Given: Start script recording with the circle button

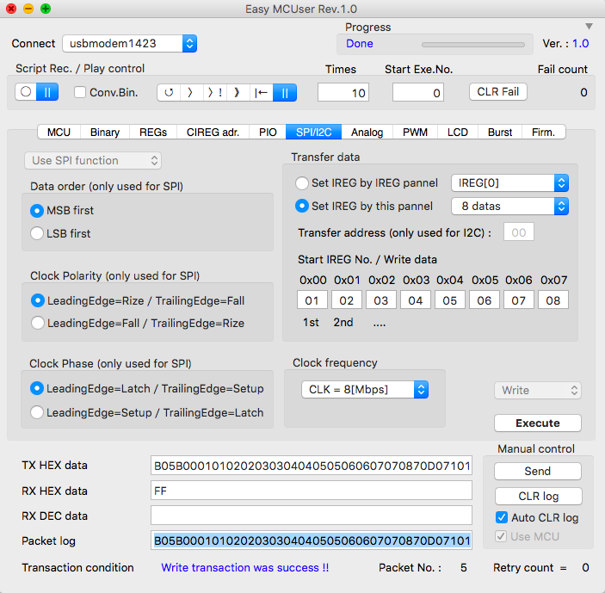Looking at the screenshot, I should pos(26,92).
